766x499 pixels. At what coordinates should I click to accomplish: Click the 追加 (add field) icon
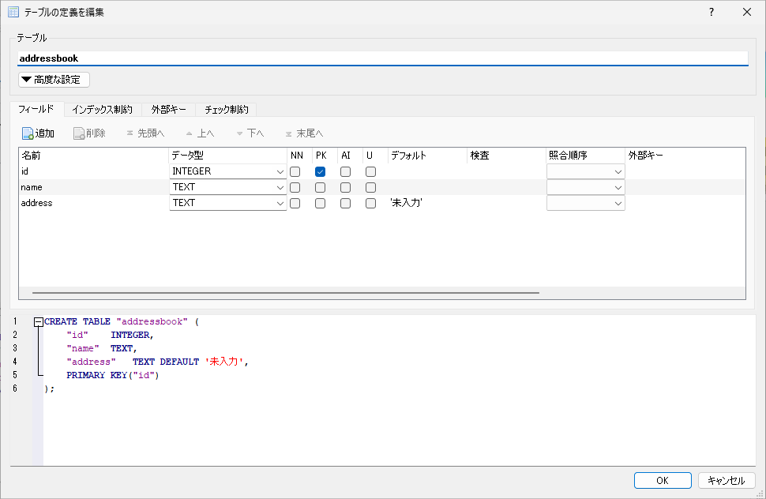[28, 133]
